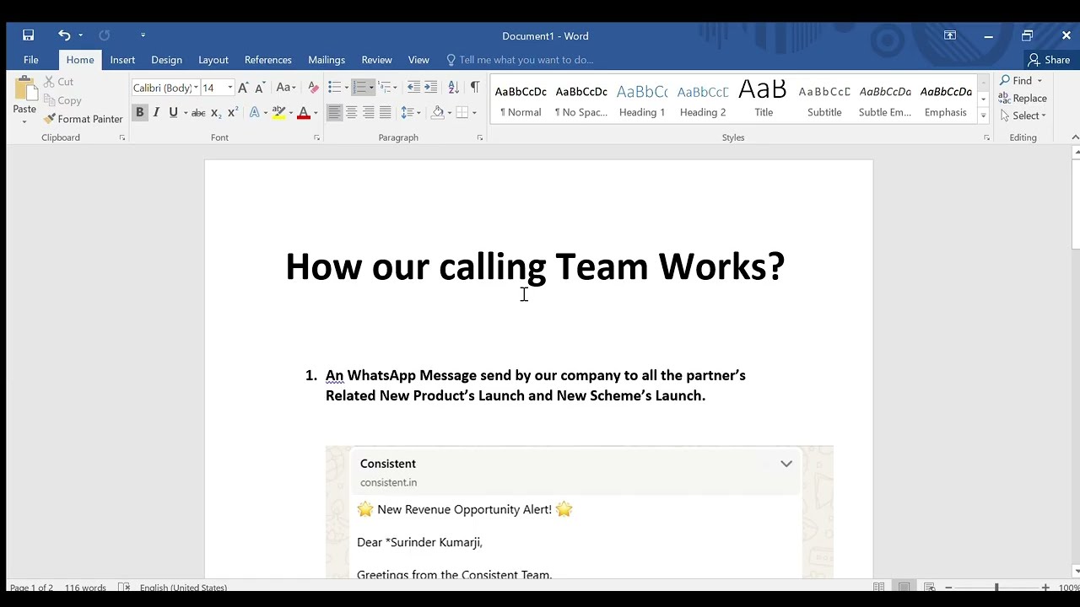Adjust the zoom slider
Viewport: 1080px width, 607px height.
coord(996,588)
